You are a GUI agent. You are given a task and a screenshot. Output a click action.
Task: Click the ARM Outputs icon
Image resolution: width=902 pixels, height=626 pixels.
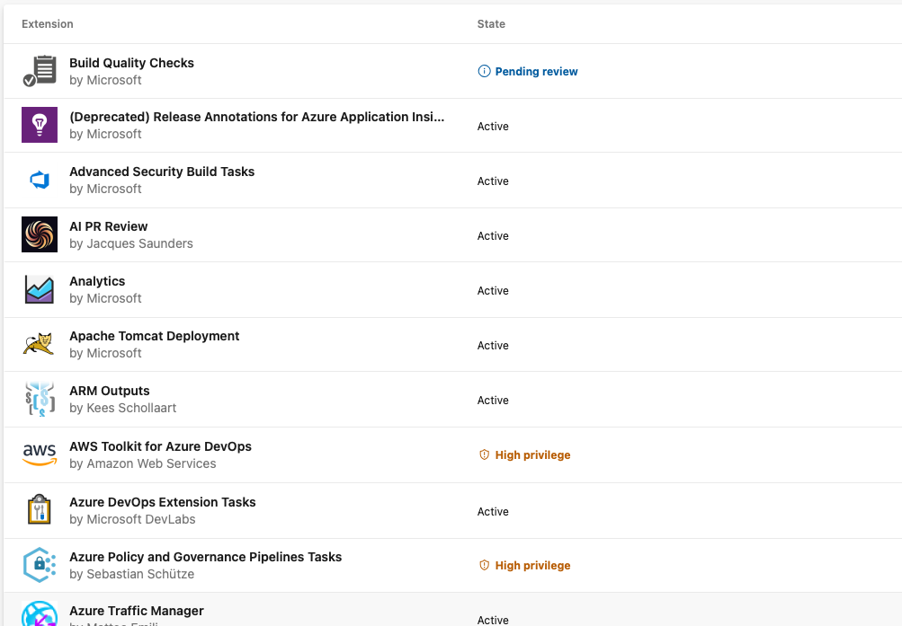click(x=39, y=399)
